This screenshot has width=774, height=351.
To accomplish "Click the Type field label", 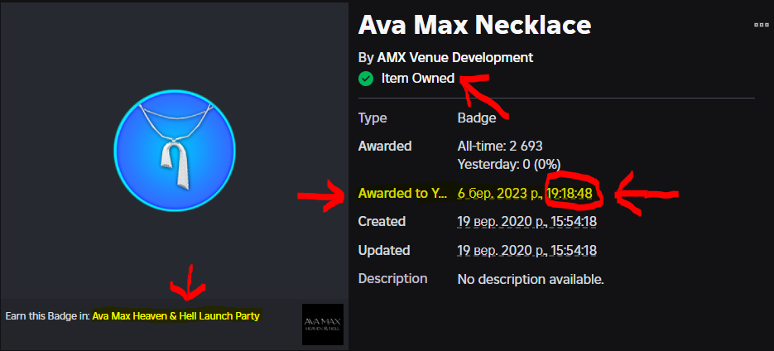I will pyautogui.click(x=373, y=118).
